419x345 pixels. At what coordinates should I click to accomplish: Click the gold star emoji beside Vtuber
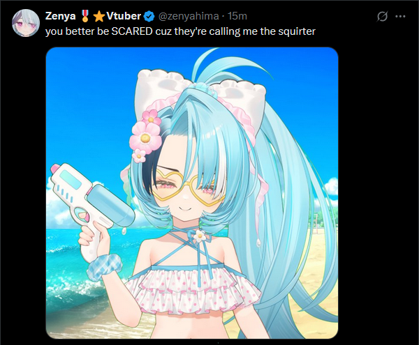click(x=98, y=17)
